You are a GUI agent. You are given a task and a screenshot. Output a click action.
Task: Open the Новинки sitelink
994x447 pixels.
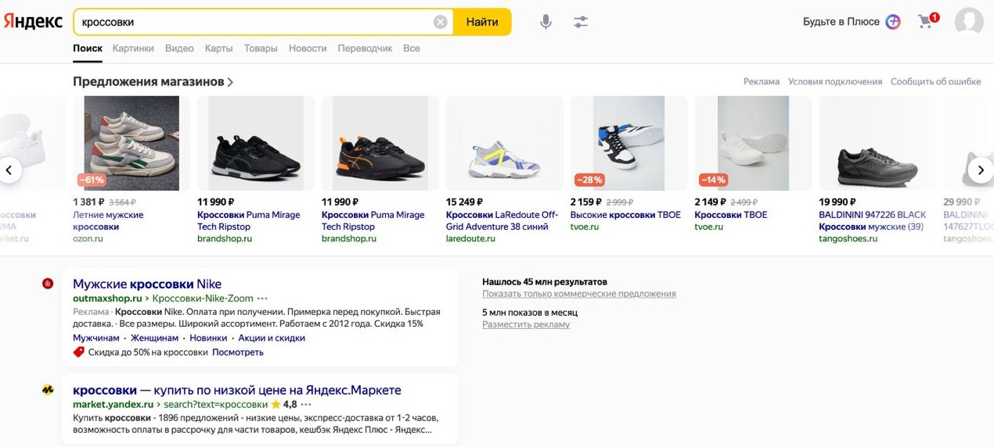[208, 338]
